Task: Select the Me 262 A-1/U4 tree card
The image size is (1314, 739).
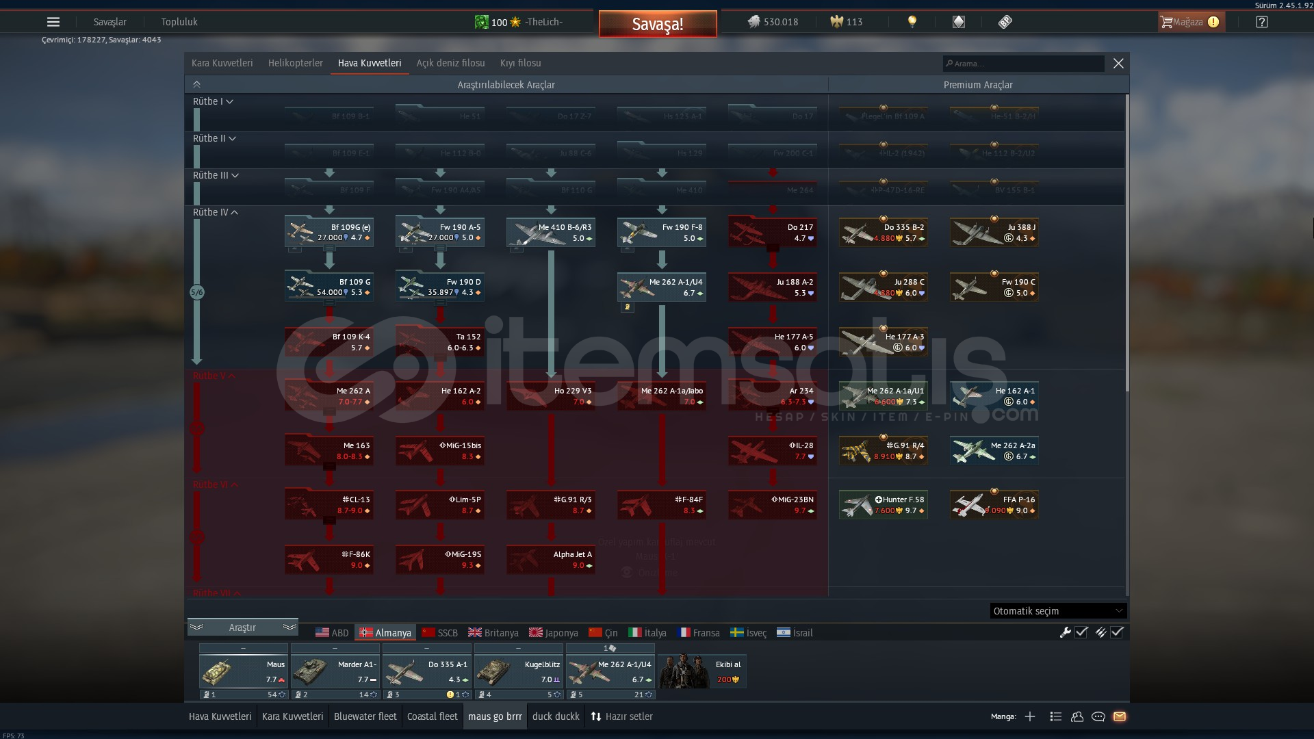Action: coord(662,287)
